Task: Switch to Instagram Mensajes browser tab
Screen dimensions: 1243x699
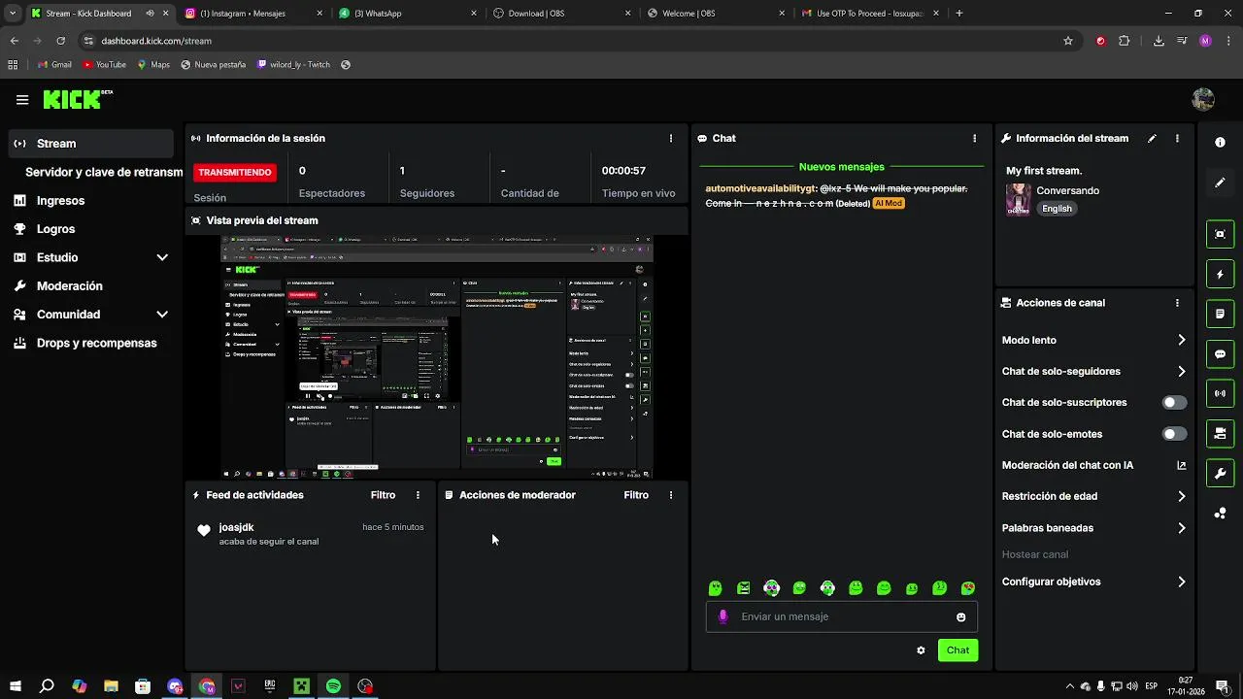Action: click(254, 14)
